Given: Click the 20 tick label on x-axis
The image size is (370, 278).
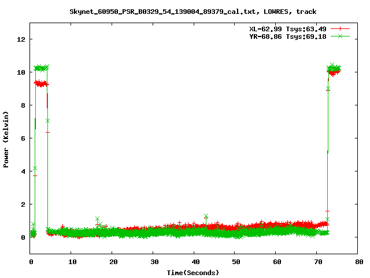Looking at the screenshot, I should (x=113, y=262).
